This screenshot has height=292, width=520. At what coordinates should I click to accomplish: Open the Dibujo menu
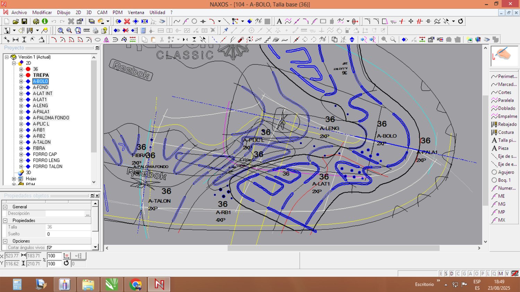pyautogui.click(x=63, y=12)
